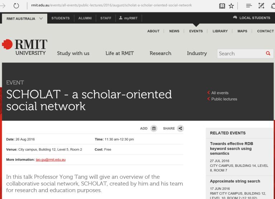Go back to All events

coord(219,93)
